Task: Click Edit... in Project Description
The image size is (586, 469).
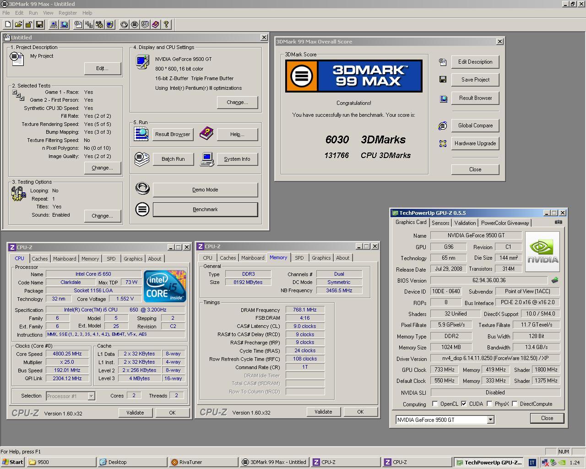Action: pyautogui.click(x=103, y=68)
